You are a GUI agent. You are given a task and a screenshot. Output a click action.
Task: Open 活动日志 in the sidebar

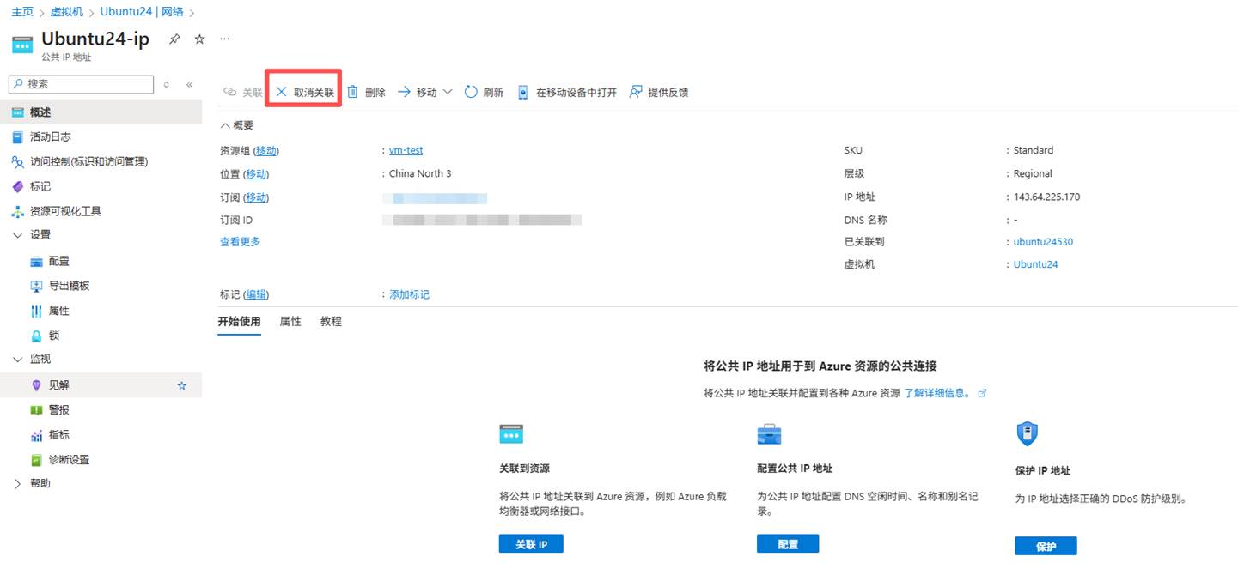[x=50, y=137]
